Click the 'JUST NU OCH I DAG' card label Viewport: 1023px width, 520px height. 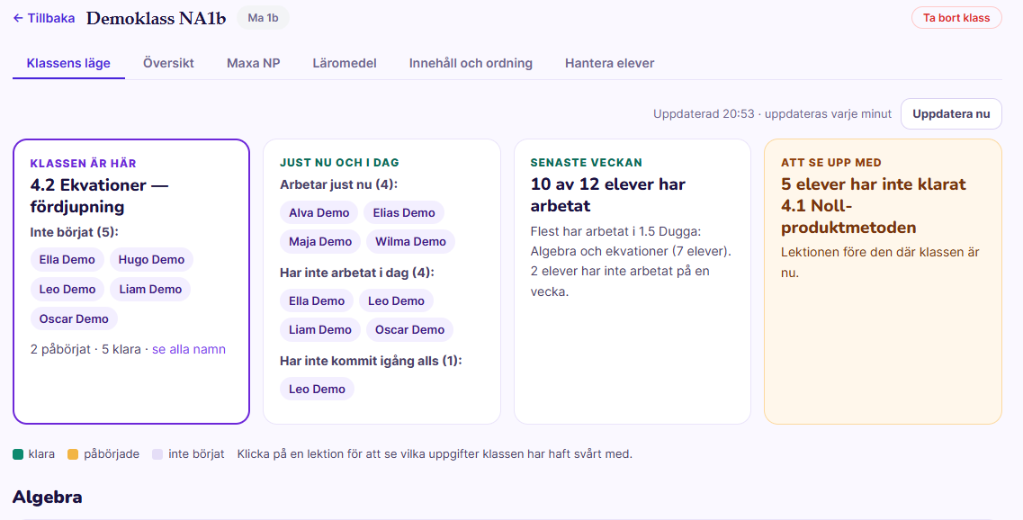tap(339, 163)
